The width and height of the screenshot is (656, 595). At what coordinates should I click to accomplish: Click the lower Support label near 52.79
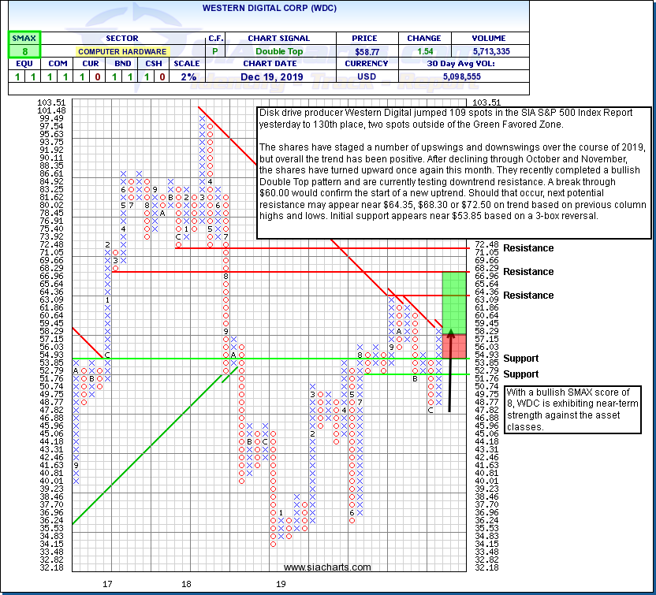click(x=520, y=374)
